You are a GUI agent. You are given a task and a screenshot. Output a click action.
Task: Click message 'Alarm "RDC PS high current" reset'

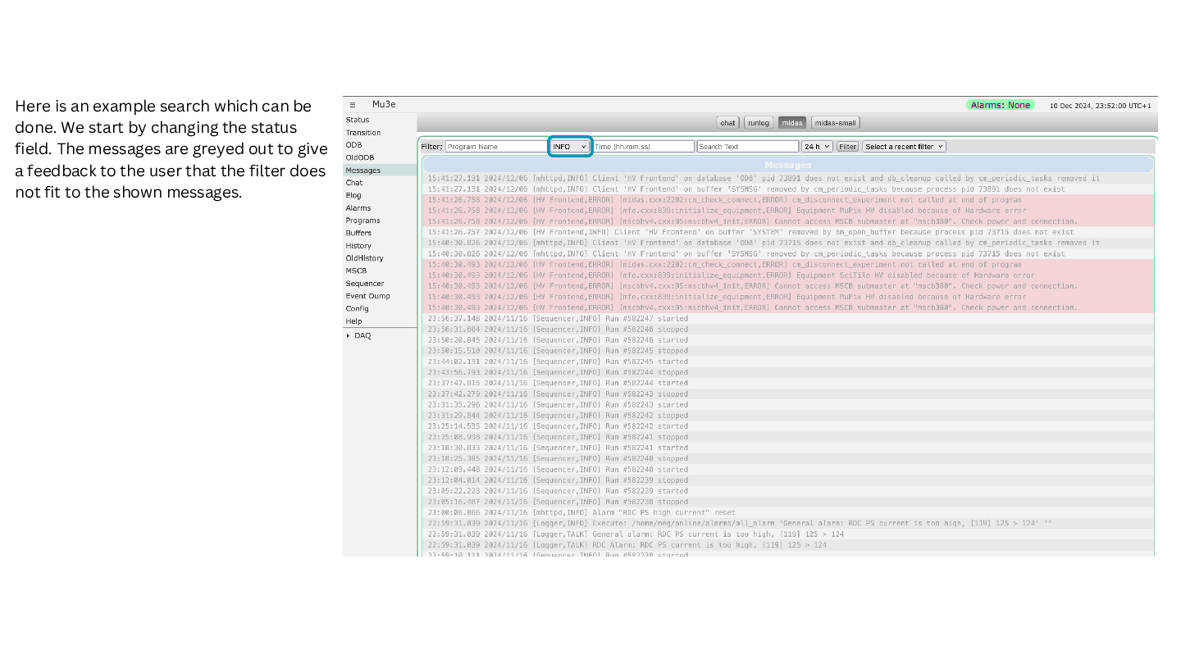[x=788, y=512]
